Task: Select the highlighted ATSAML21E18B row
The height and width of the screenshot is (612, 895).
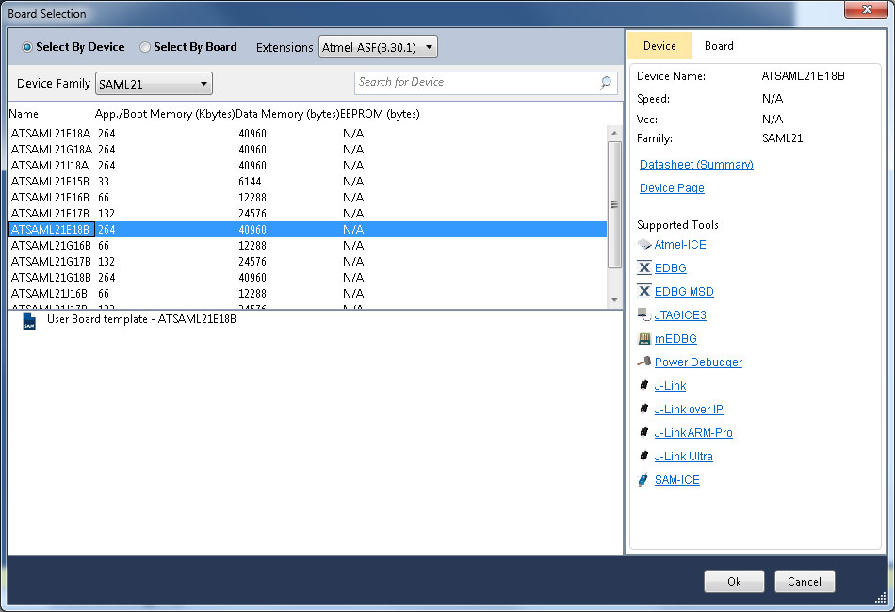Action: click(x=308, y=230)
